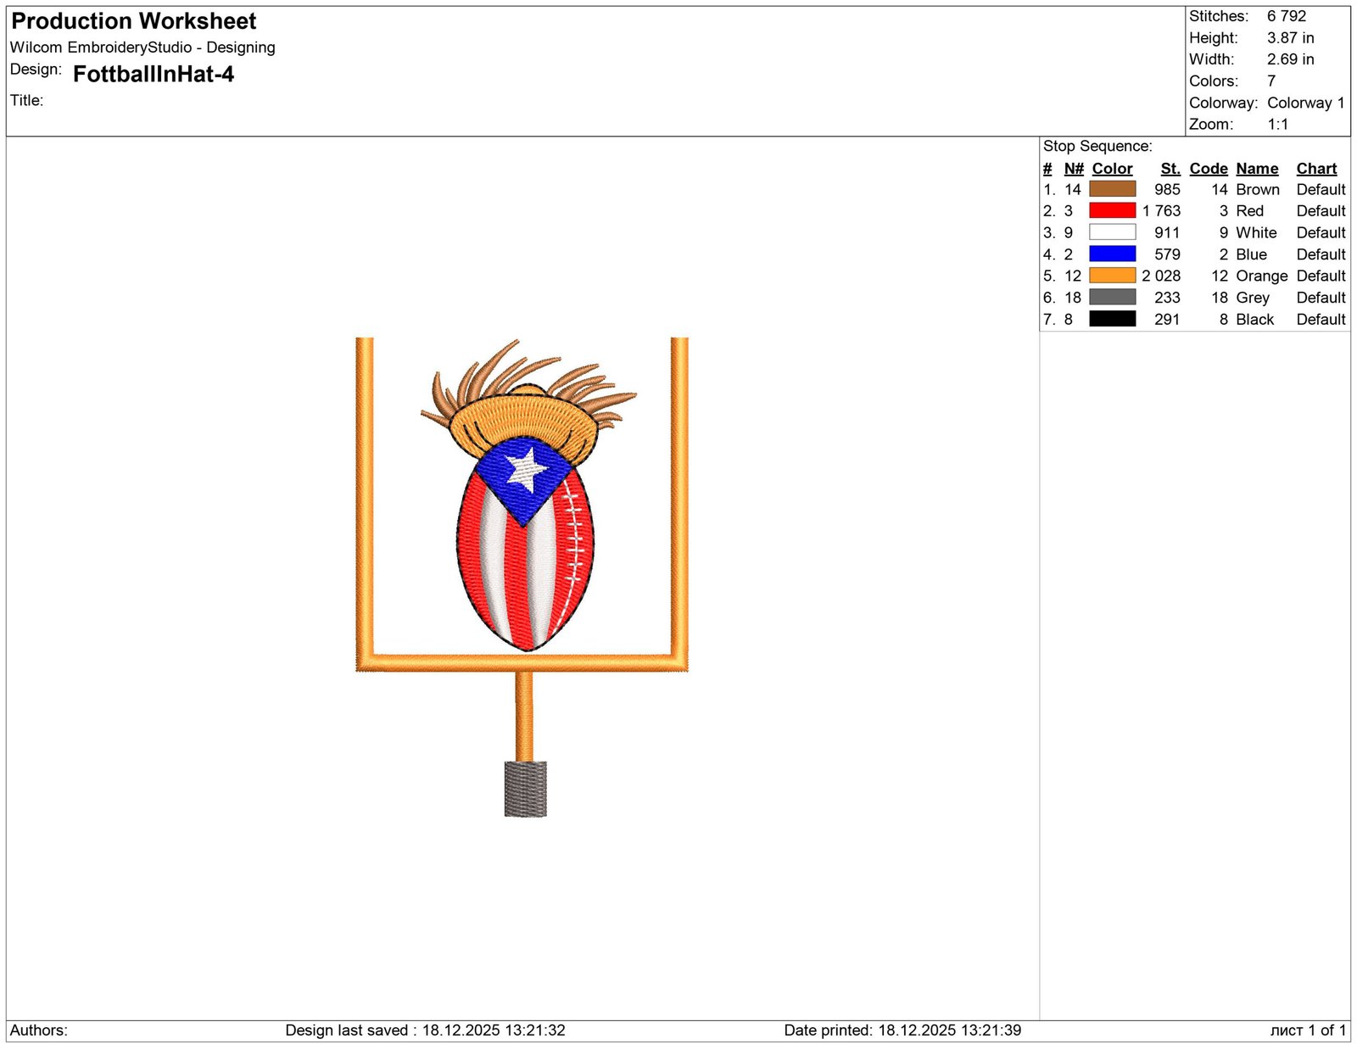Click the Production Worksheet heading
The image size is (1357, 1044).
coord(133,21)
